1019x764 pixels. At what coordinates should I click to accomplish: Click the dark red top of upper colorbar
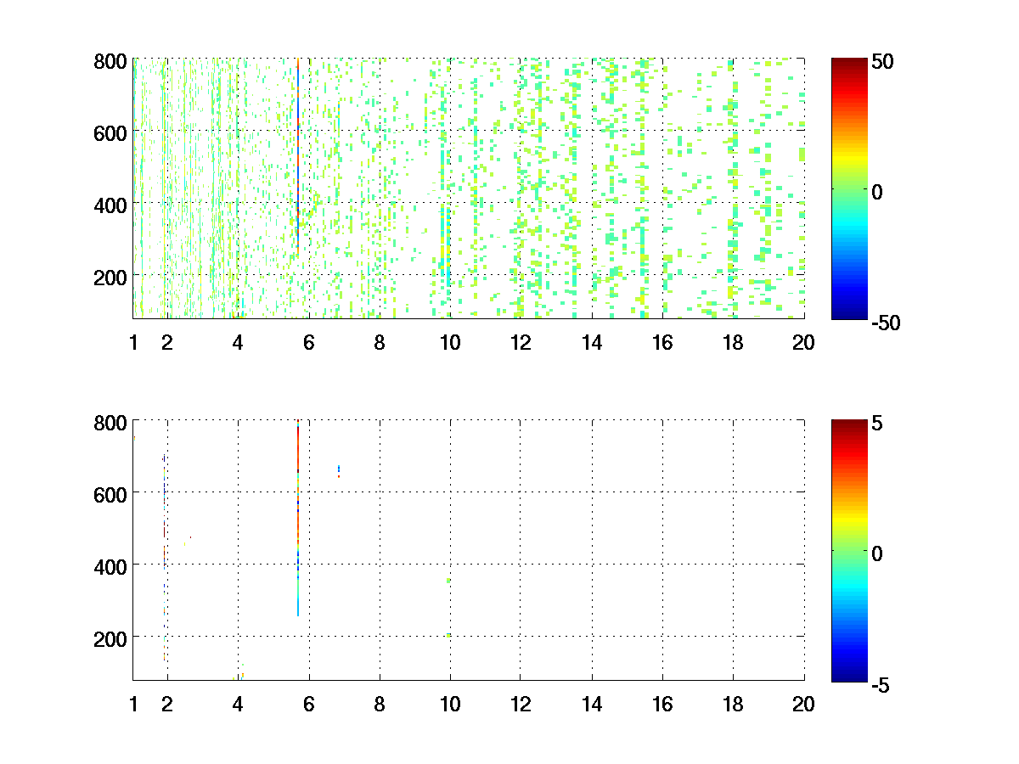(849, 63)
